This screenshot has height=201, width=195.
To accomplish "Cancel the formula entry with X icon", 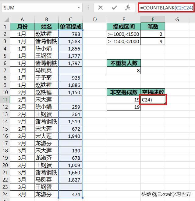I will click(x=101, y=8).
